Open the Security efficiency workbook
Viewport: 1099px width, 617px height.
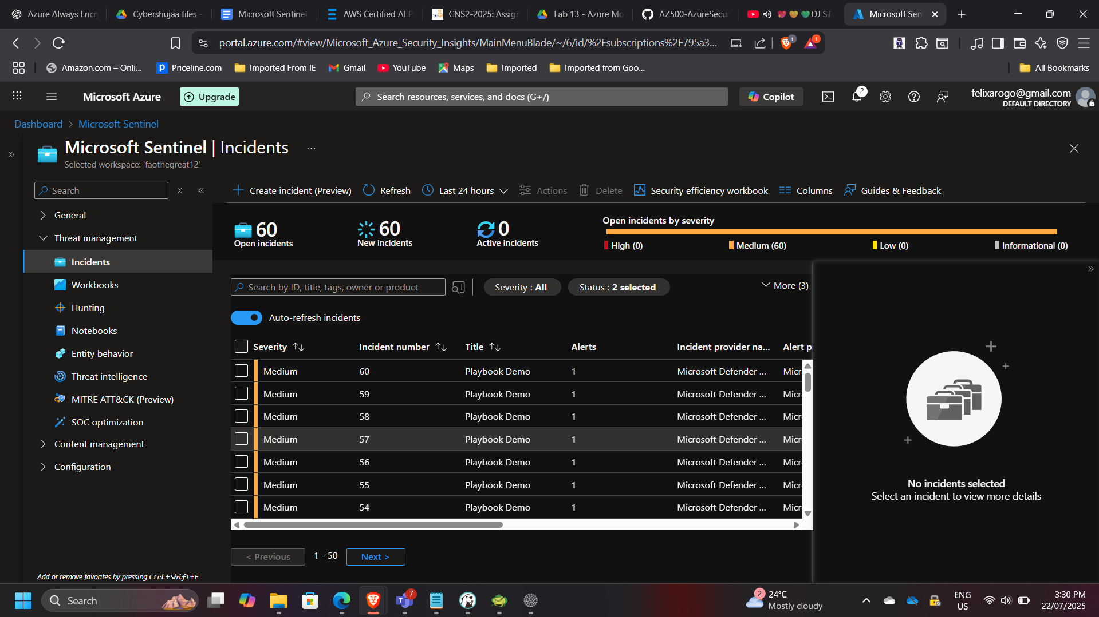pyautogui.click(x=701, y=190)
